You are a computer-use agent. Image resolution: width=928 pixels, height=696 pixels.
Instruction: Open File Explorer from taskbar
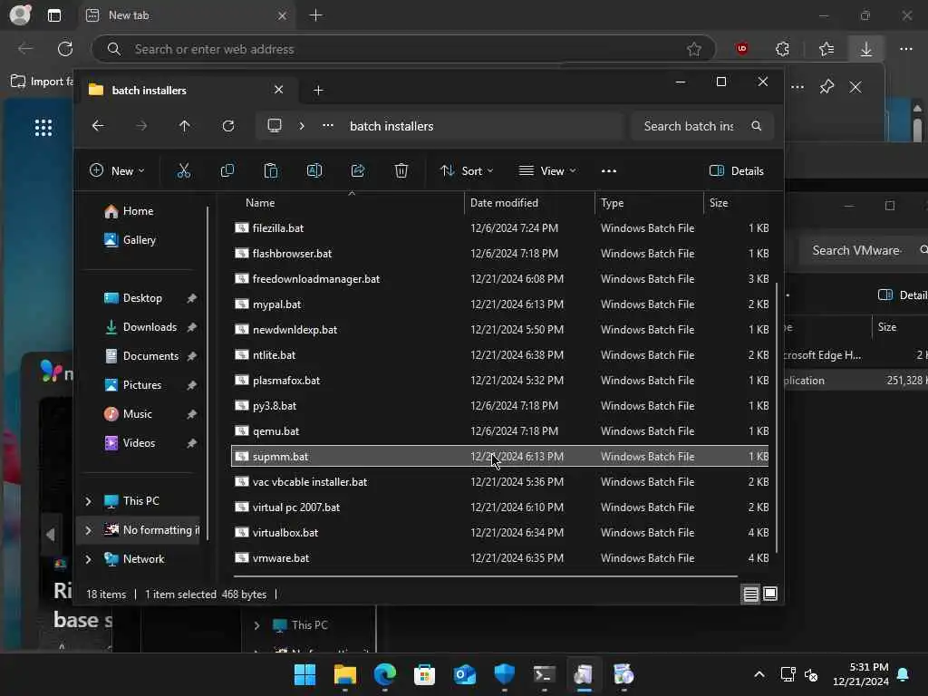coord(345,674)
